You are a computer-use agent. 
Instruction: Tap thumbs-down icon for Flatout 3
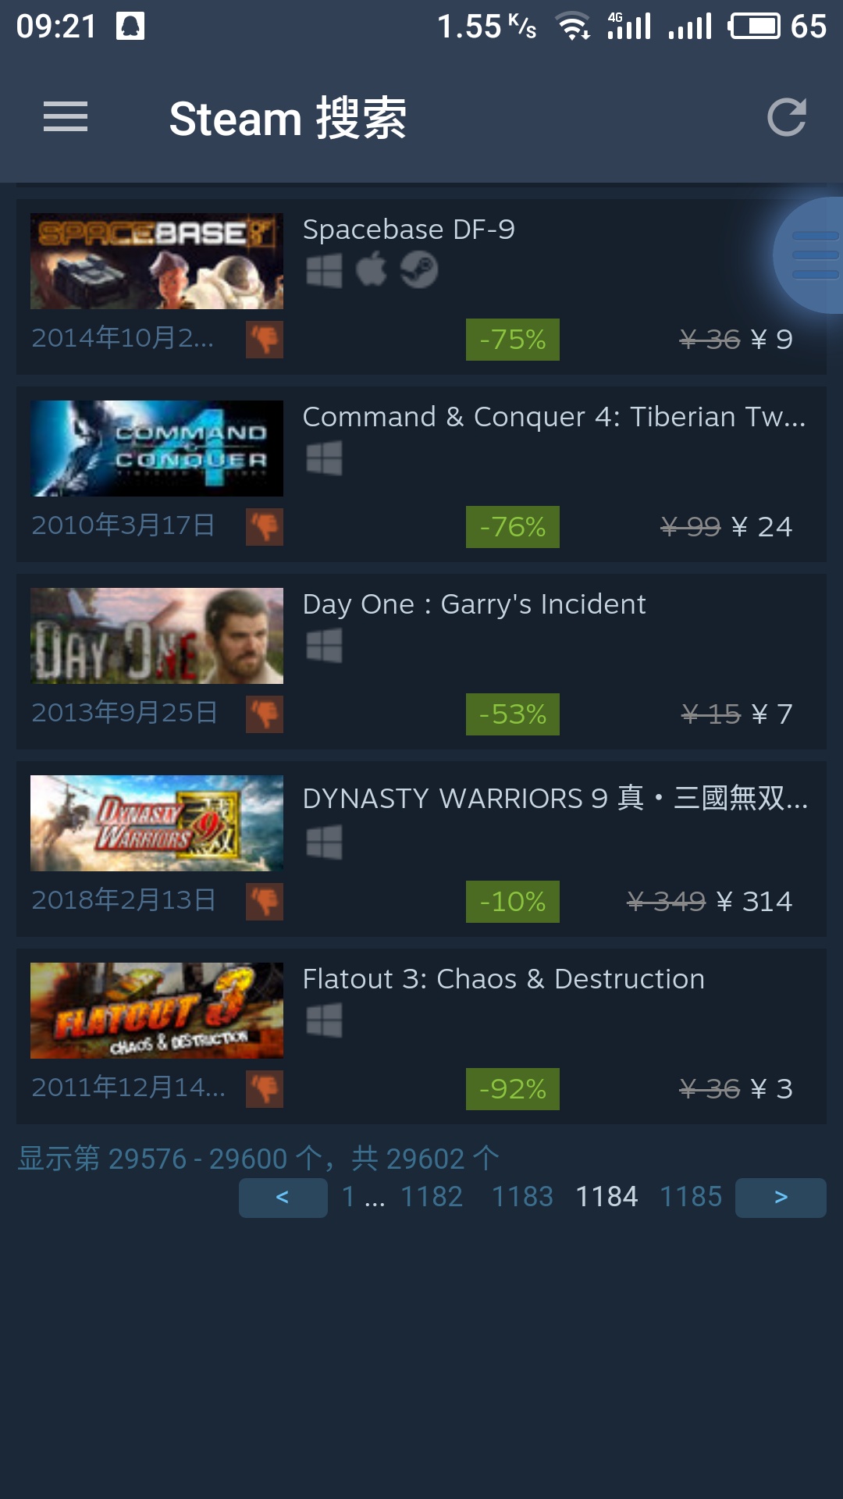[265, 1089]
